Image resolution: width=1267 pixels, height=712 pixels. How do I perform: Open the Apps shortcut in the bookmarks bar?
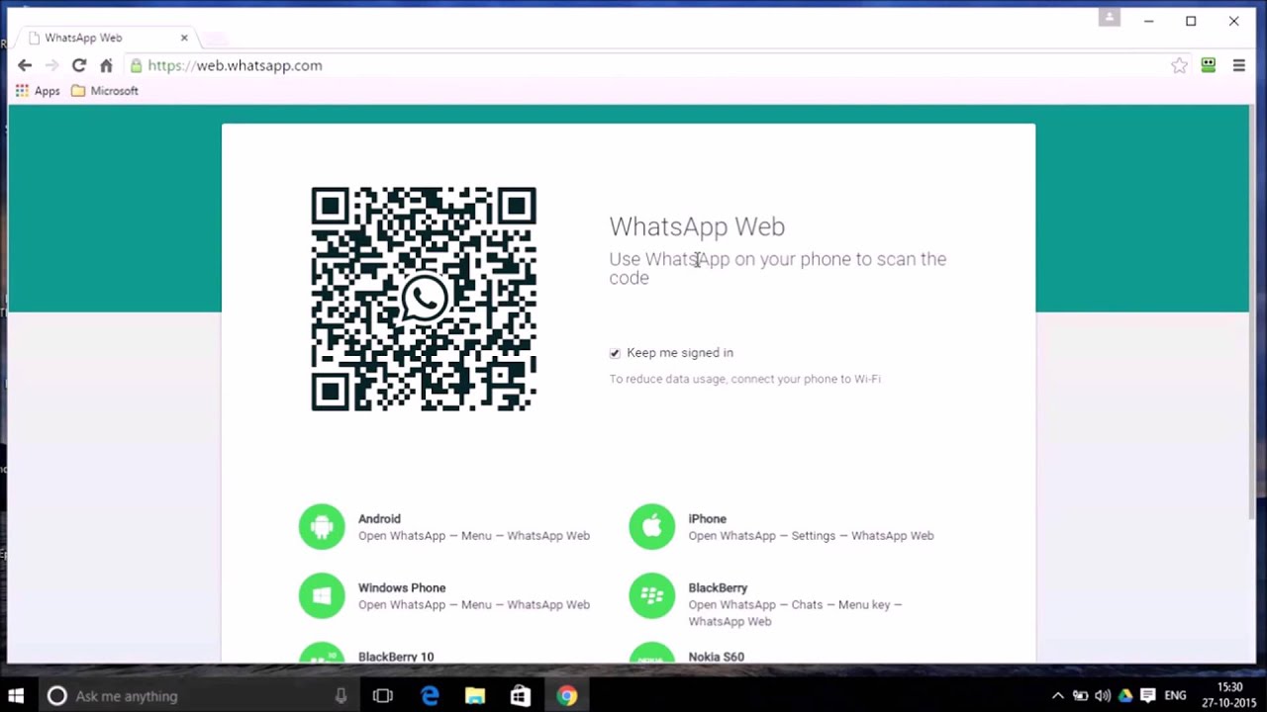click(x=37, y=91)
